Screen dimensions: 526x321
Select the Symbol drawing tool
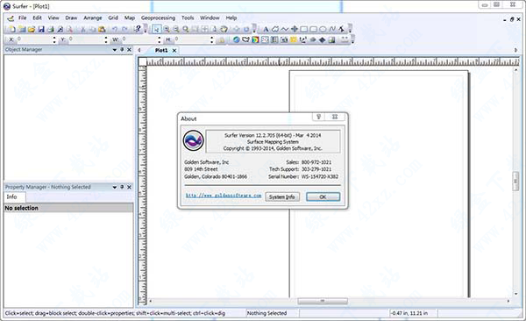[294, 29]
